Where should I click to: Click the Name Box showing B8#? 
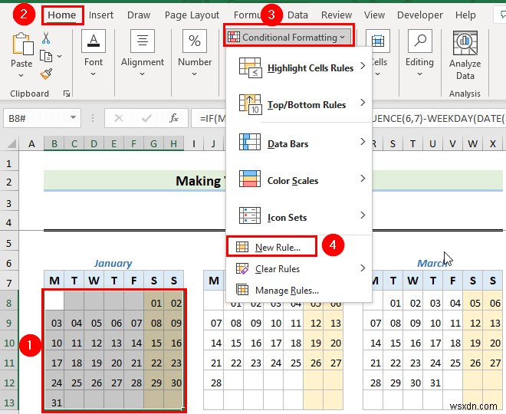tap(42, 118)
